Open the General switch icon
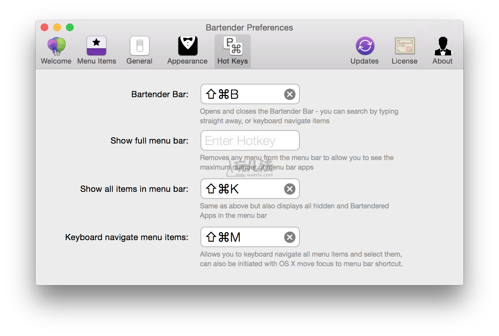Viewport: 499px width, 336px height. click(x=139, y=46)
